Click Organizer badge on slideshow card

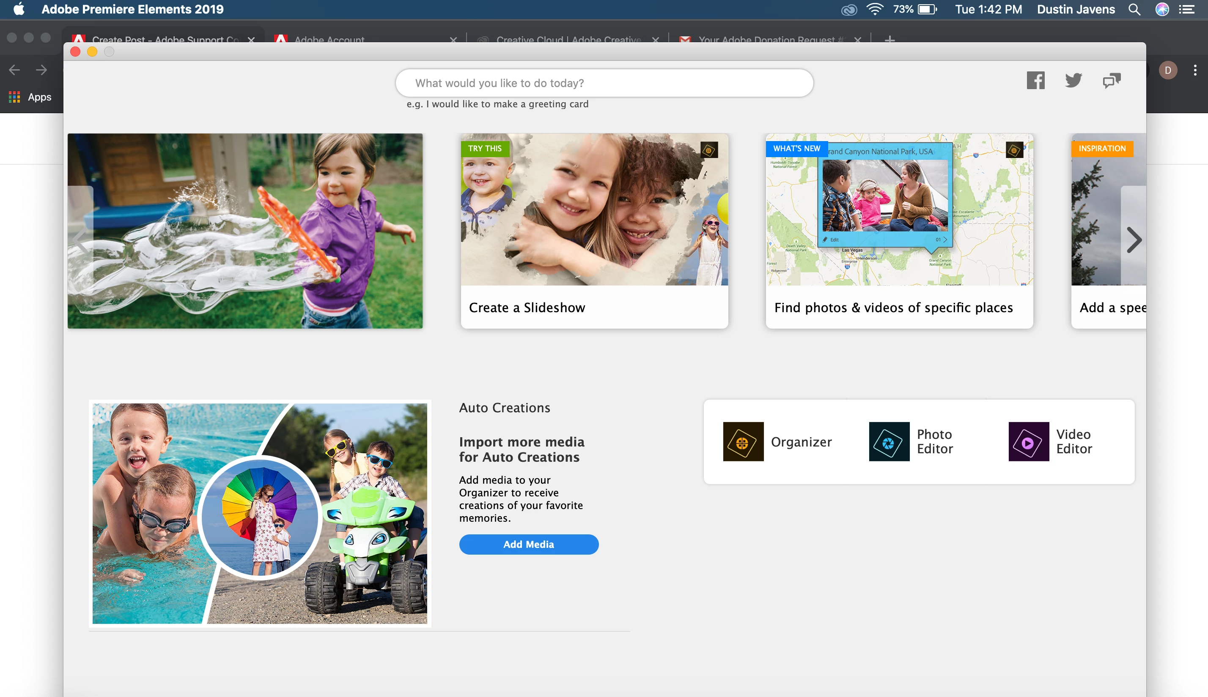pyautogui.click(x=709, y=150)
